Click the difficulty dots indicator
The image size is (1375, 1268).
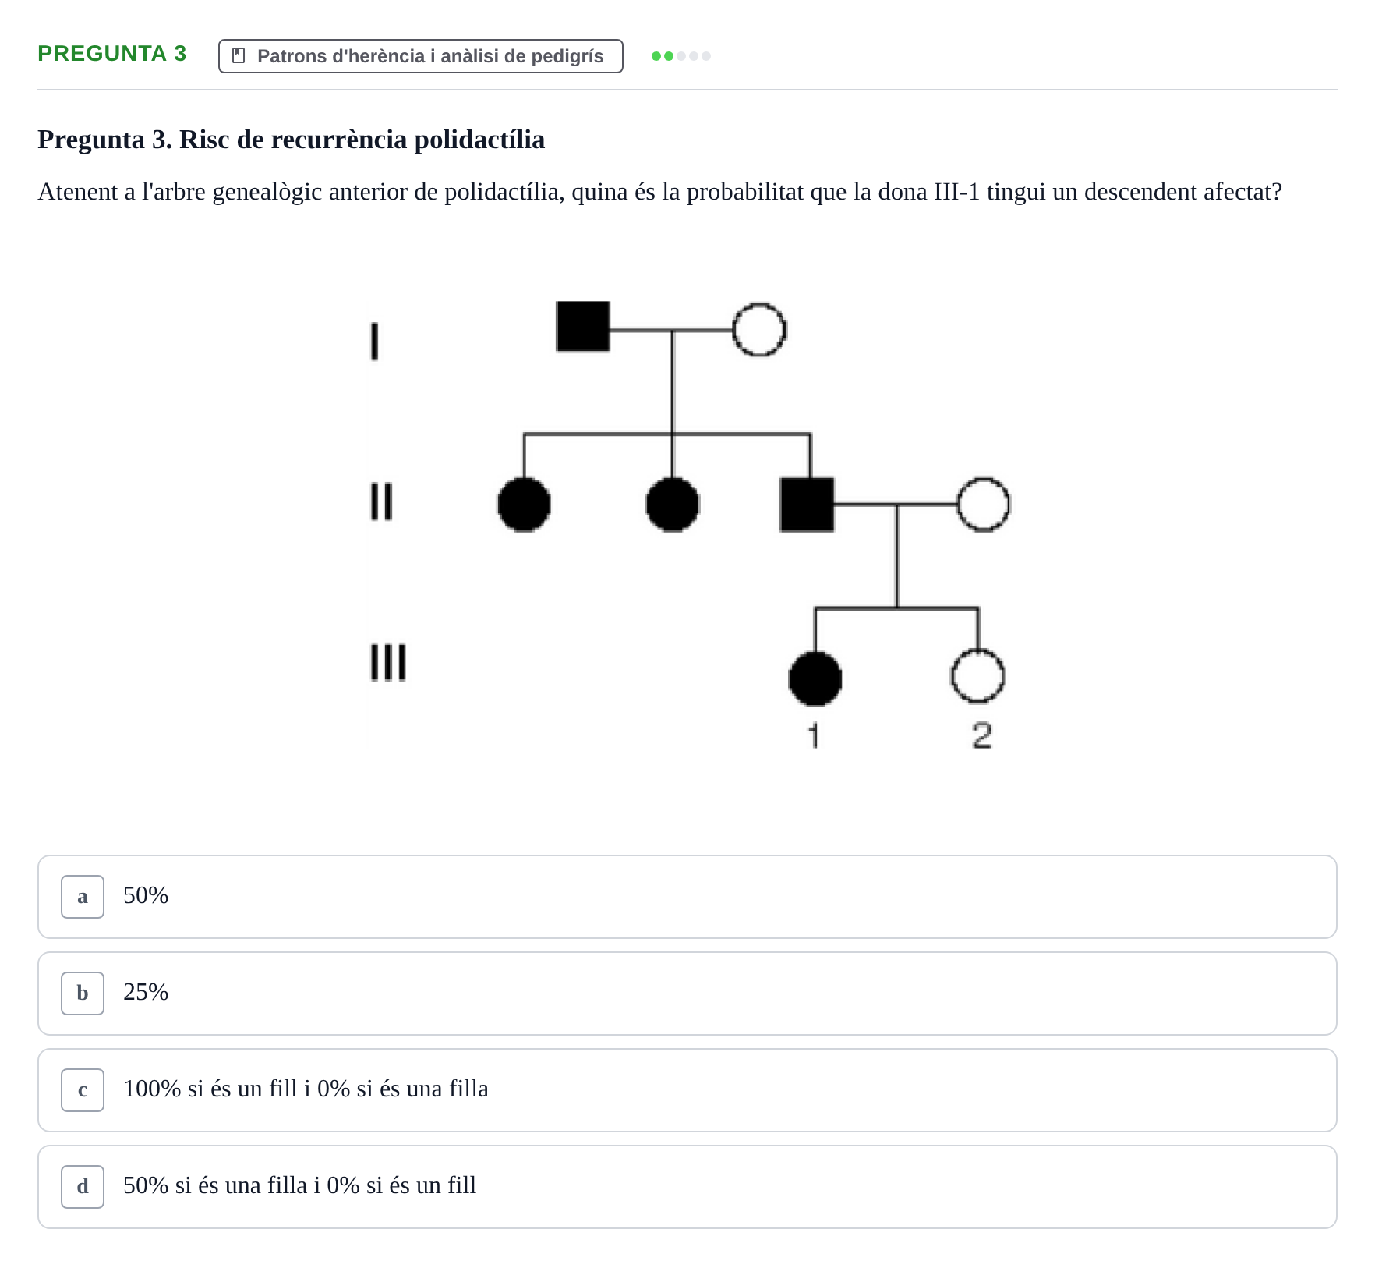click(x=681, y=56)
